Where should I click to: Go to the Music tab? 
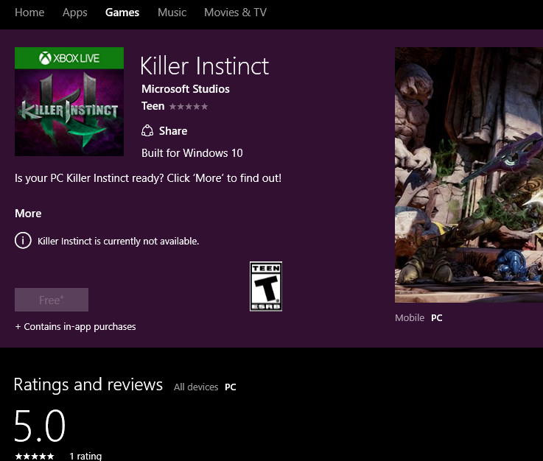(x=172, y=13)
